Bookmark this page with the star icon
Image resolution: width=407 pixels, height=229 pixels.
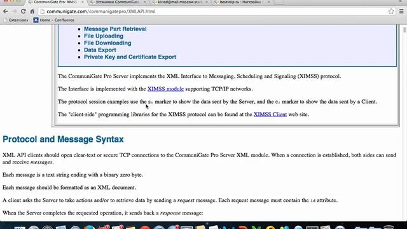(391, 11)
